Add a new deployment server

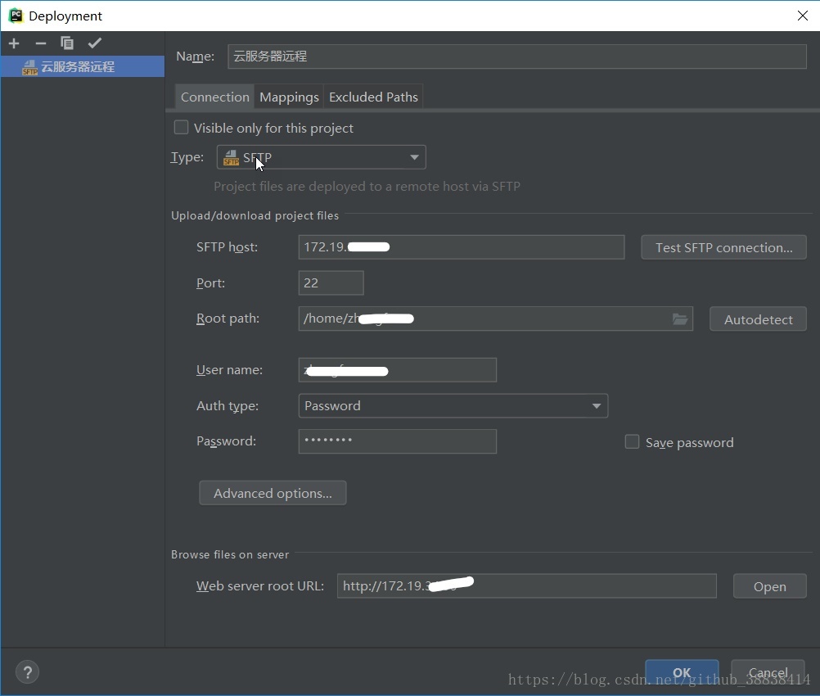(x=14, y=43)
